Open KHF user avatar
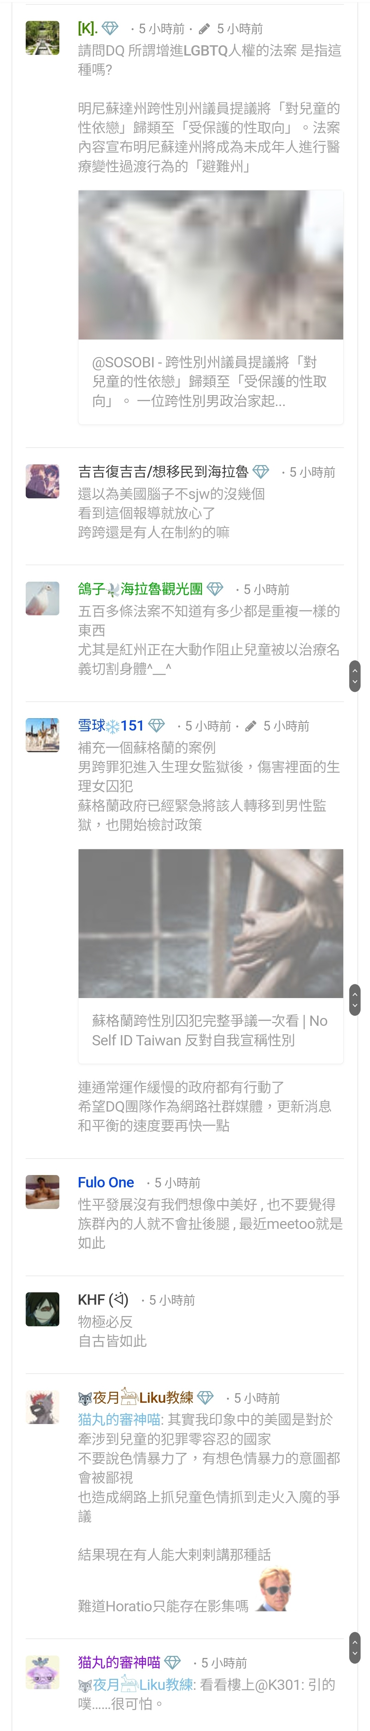Screen dimensions: 370x1731 [x=42, y=1309]
